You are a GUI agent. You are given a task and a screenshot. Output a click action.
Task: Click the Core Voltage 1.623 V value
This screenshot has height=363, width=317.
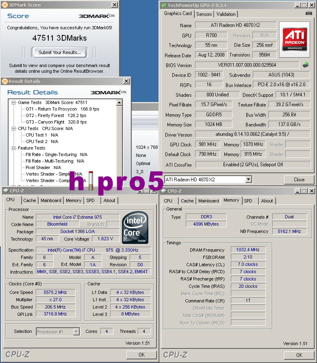tap(105, 239)
